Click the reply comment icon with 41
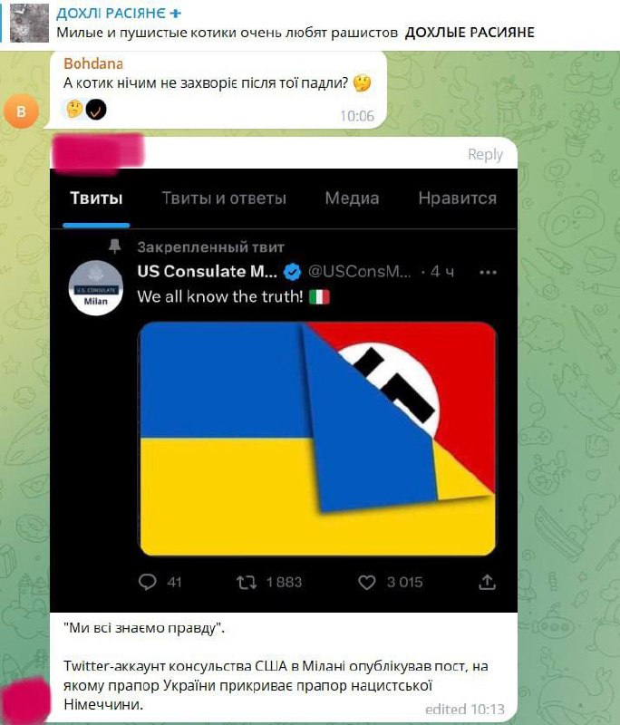 (x=148, y=582)
